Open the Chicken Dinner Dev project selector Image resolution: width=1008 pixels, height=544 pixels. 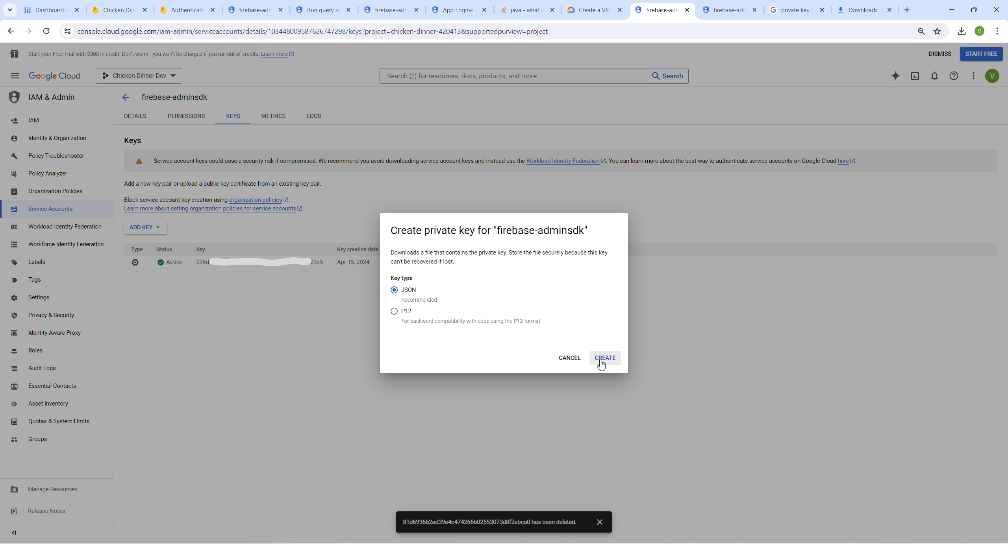139,76
